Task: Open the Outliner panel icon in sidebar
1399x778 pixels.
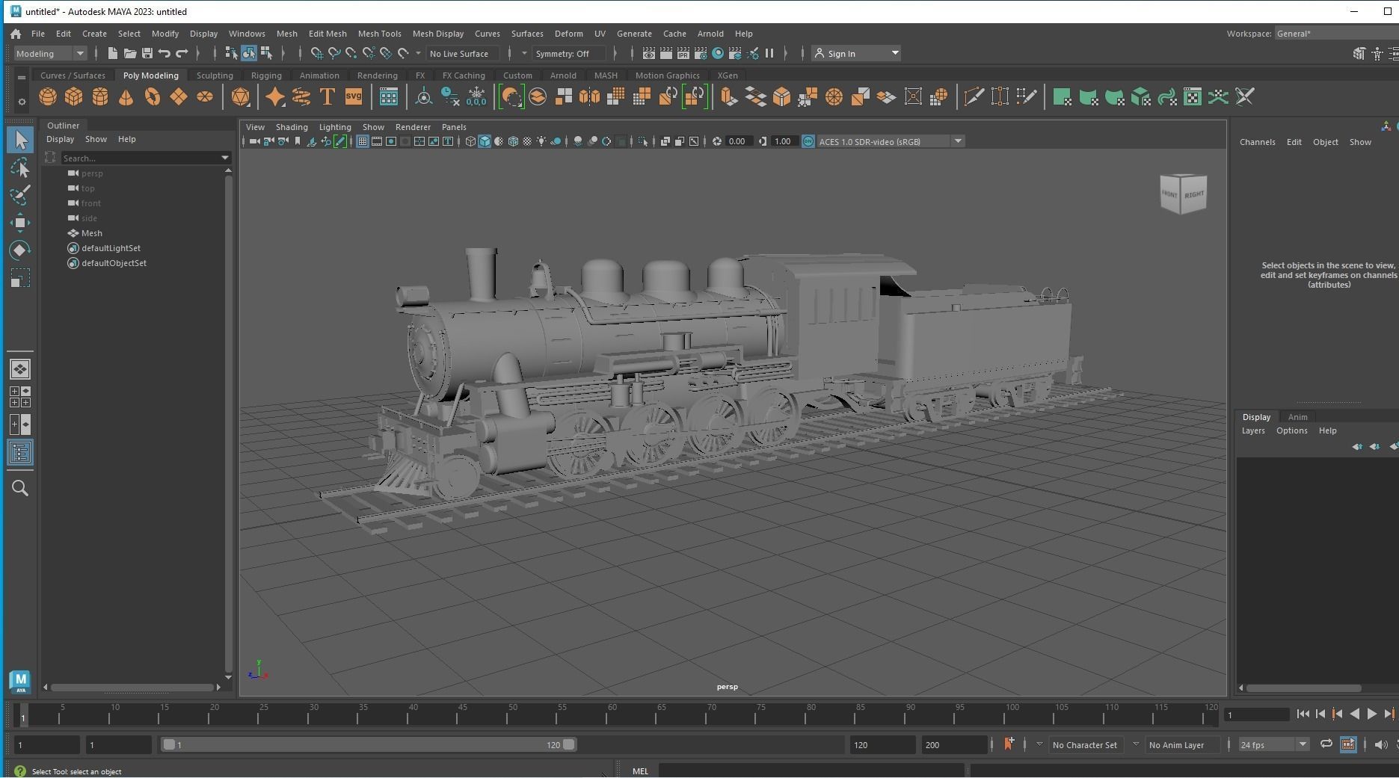Action: pos(20,452)
